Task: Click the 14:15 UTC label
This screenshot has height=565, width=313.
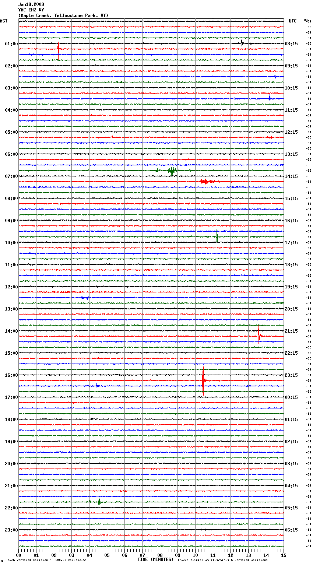Action: (291, 176)
